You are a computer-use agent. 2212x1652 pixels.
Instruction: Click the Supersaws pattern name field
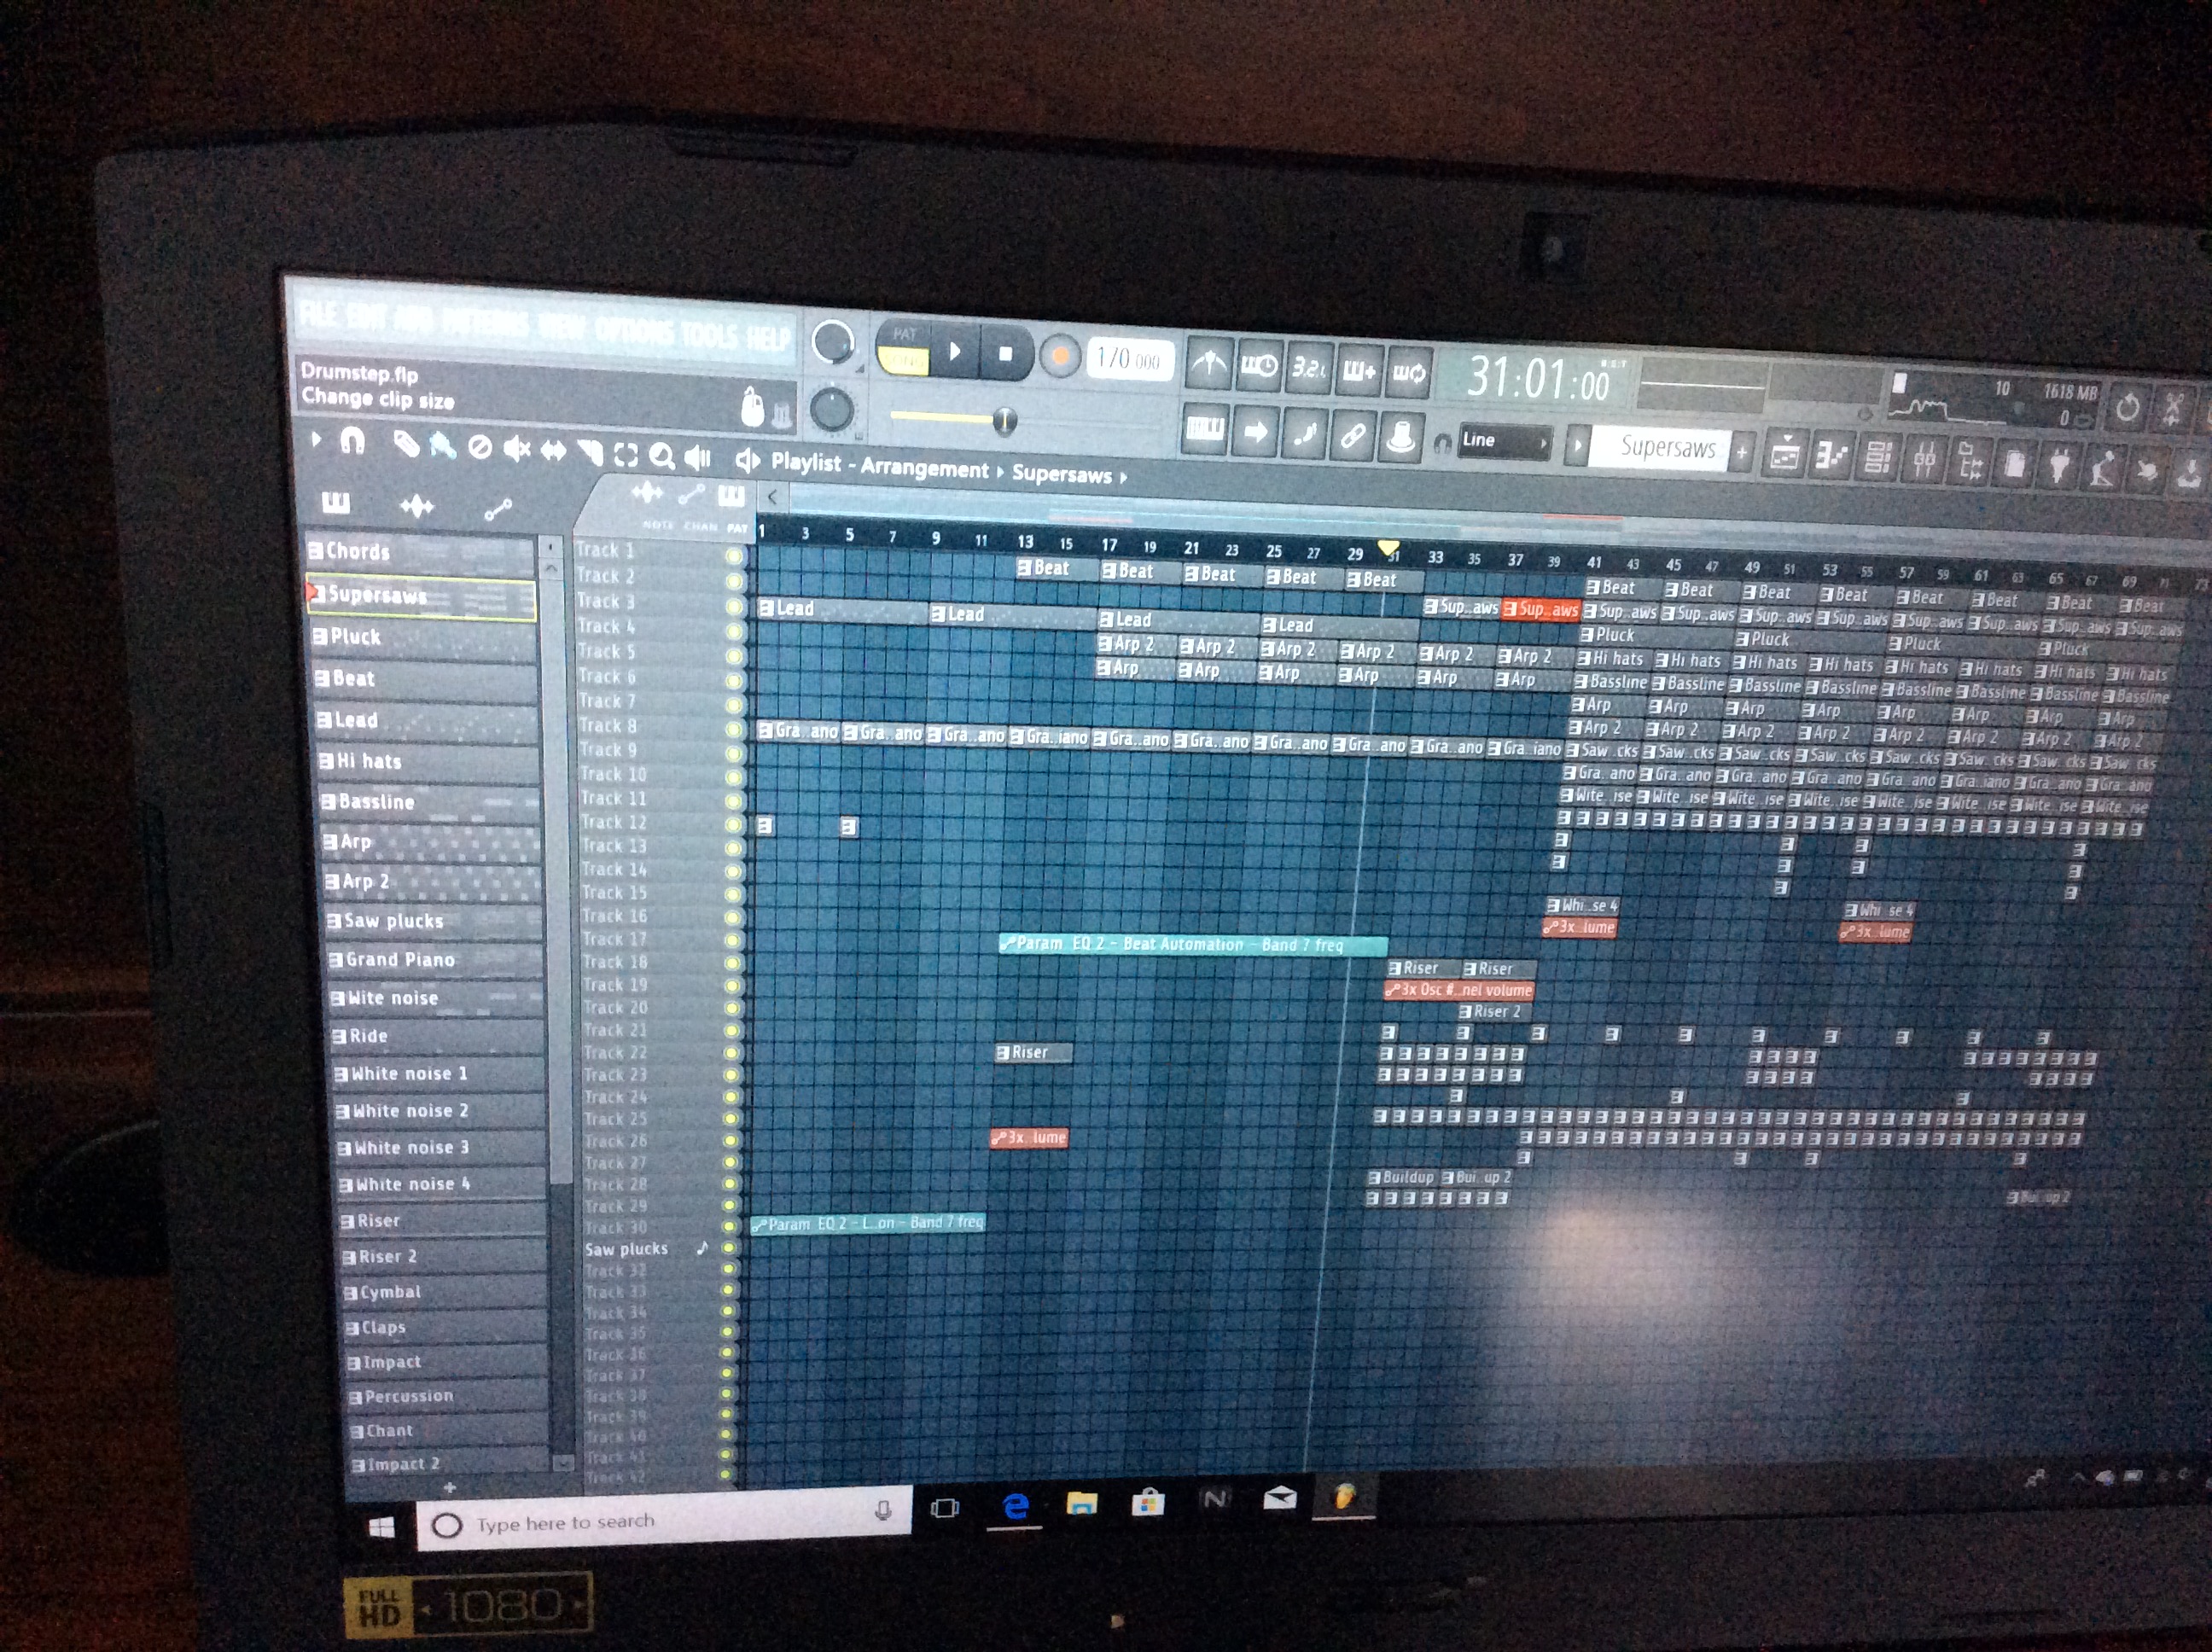tap(1659, 448)
